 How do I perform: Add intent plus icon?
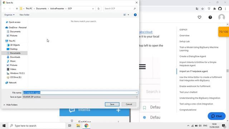(x=118, y=110)
